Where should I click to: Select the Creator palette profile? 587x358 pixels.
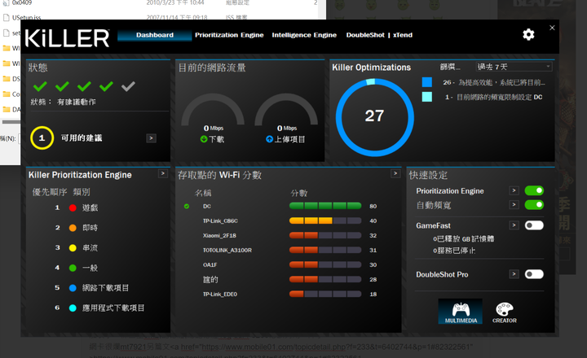click(x=505, y=312)
